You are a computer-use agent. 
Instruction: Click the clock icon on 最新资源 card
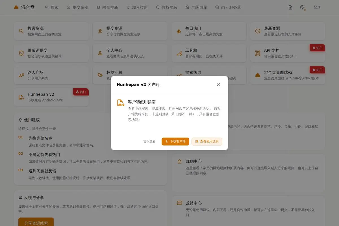(x=258, y=31)
